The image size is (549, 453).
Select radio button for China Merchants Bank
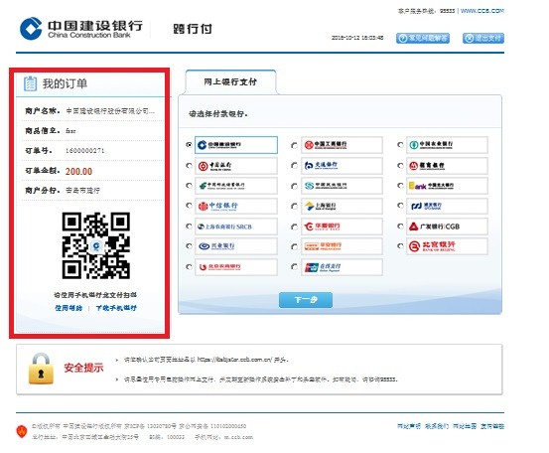[400, 166]
